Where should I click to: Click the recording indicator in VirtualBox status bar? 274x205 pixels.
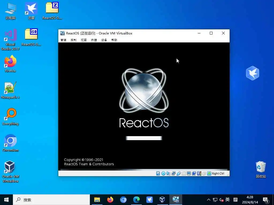click(194, 174)
